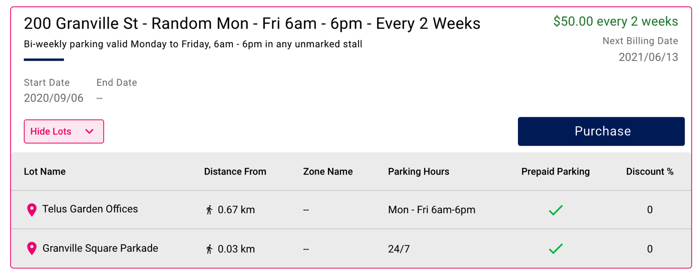
Task: Click the green prepaid checkmark for Granville Square Parkade
Action: pos(555,249)
